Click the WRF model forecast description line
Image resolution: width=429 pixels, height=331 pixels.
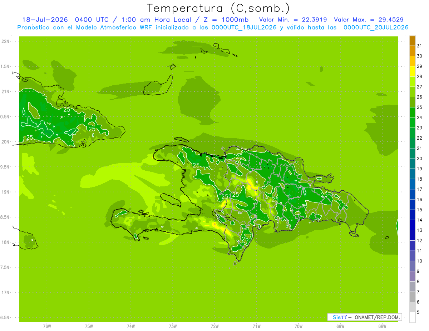[213, 27]
